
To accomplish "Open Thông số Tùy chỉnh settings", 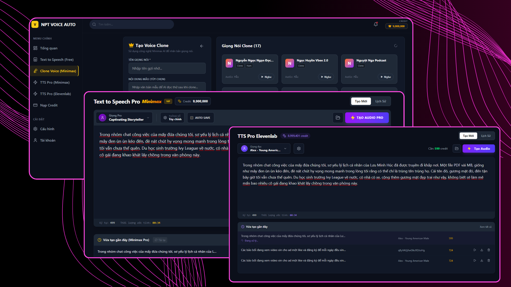I will (x=172, y=118).
